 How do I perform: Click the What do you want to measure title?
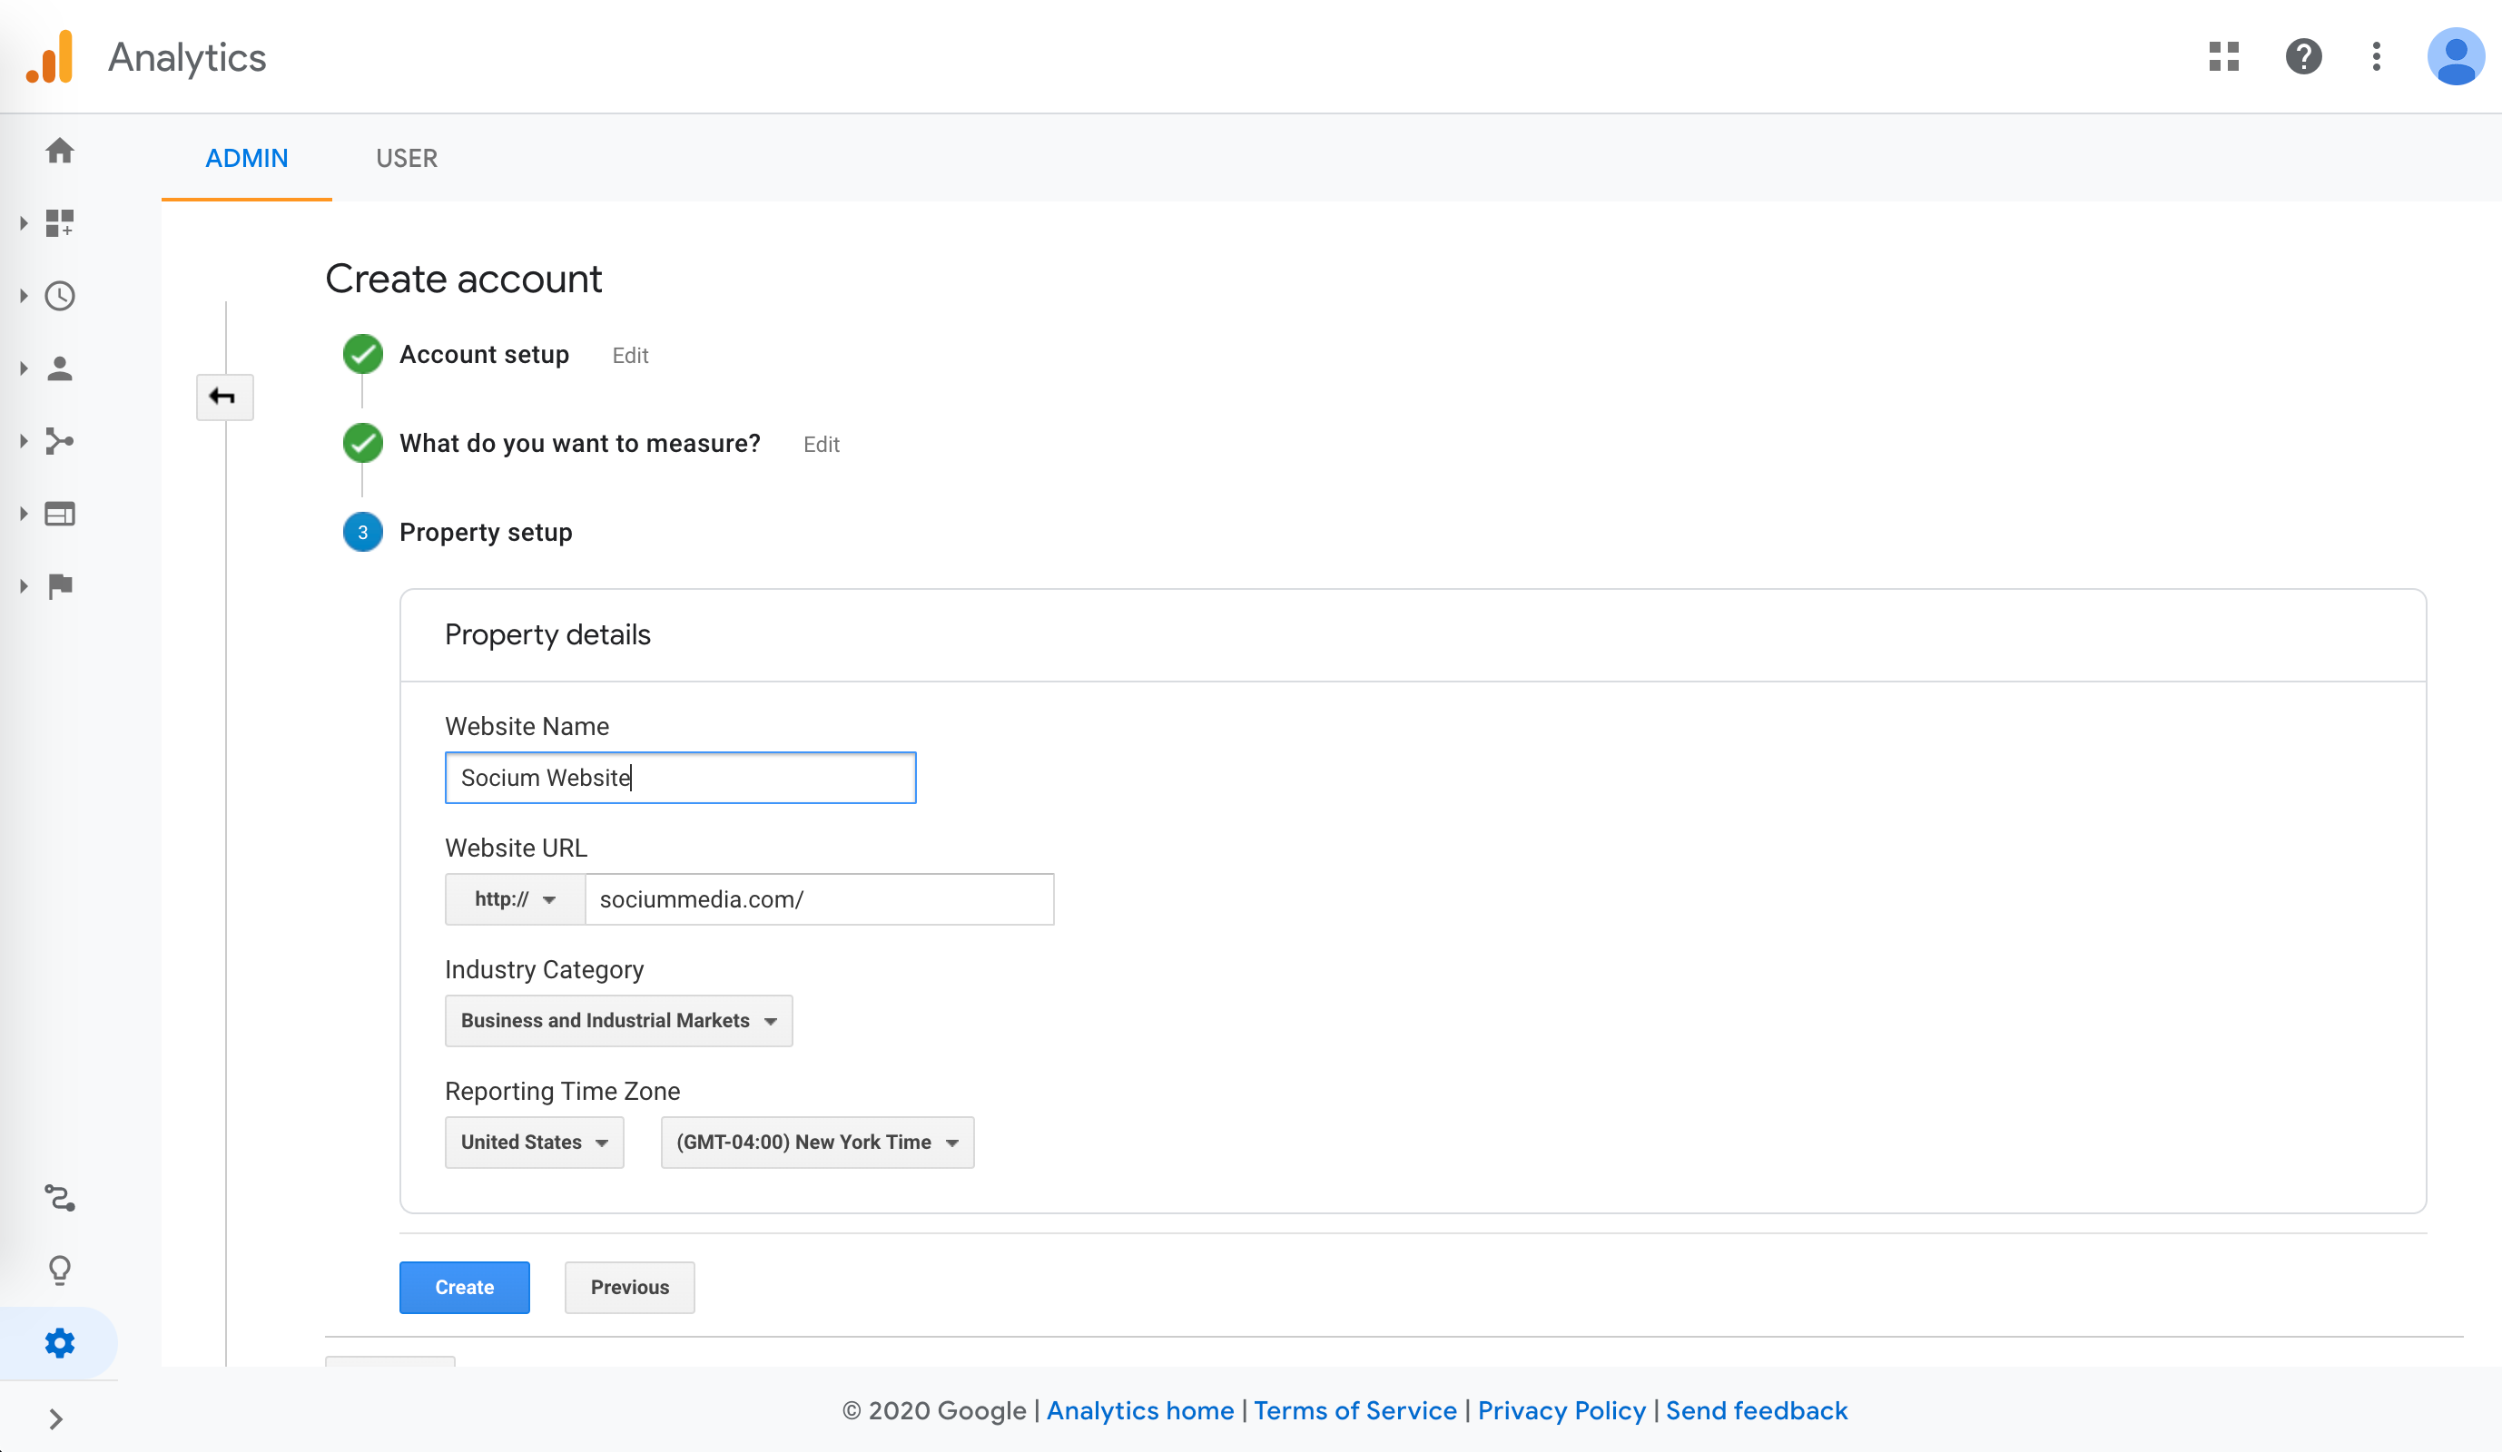[x=580, y=443]
